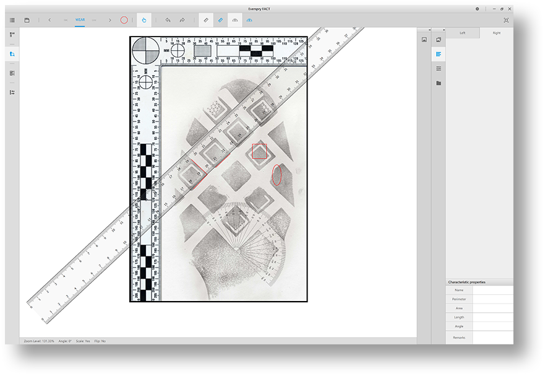The width and height of the screenshot is (545, 376).
Task: Toggle the gray ruler tool
Action: pyautogui.click(x=206, y=20)
